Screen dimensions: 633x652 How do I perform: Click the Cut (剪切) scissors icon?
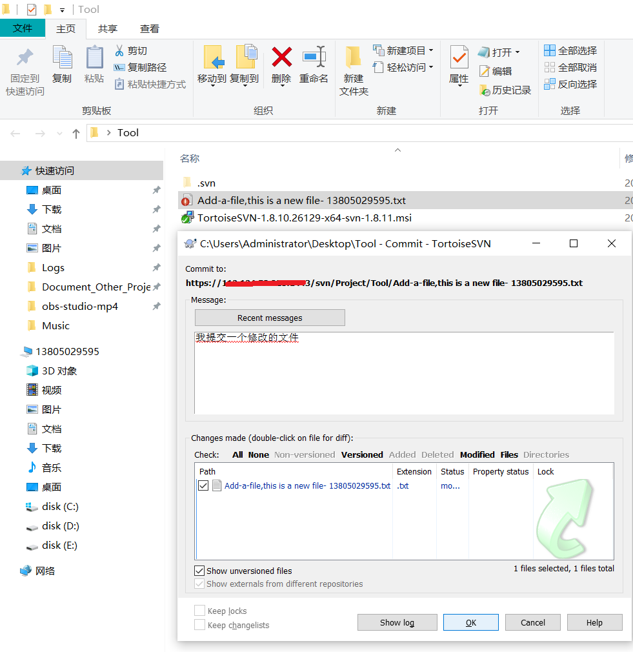click(119, 51)
